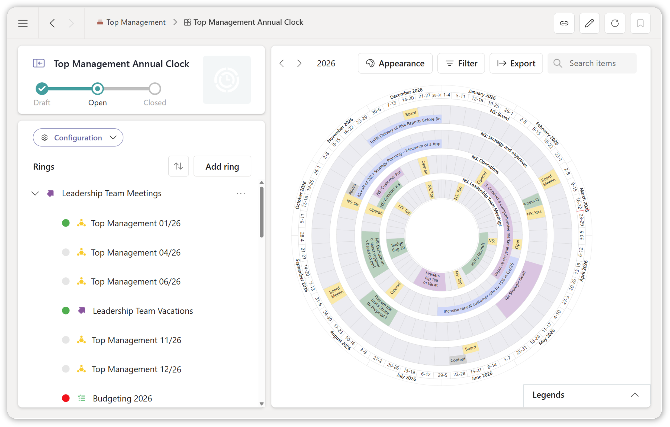Go back with the header arrow
This screenshot has height=427, width=670.
52,23
